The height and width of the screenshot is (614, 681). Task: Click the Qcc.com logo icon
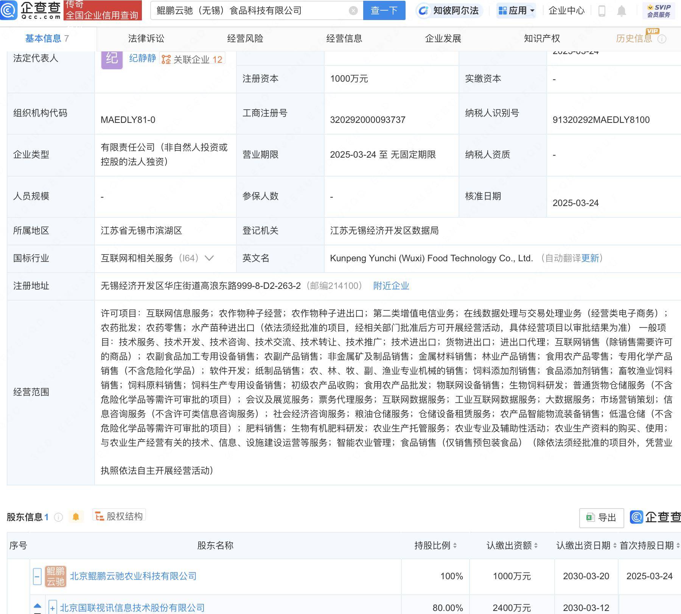pyautogui.click(x=9, y=10)
